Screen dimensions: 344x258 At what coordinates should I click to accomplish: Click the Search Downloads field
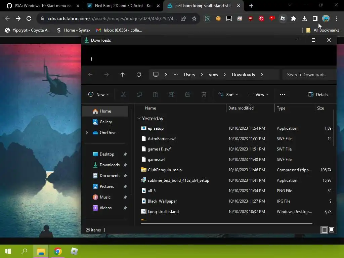[x=309, y=75]
